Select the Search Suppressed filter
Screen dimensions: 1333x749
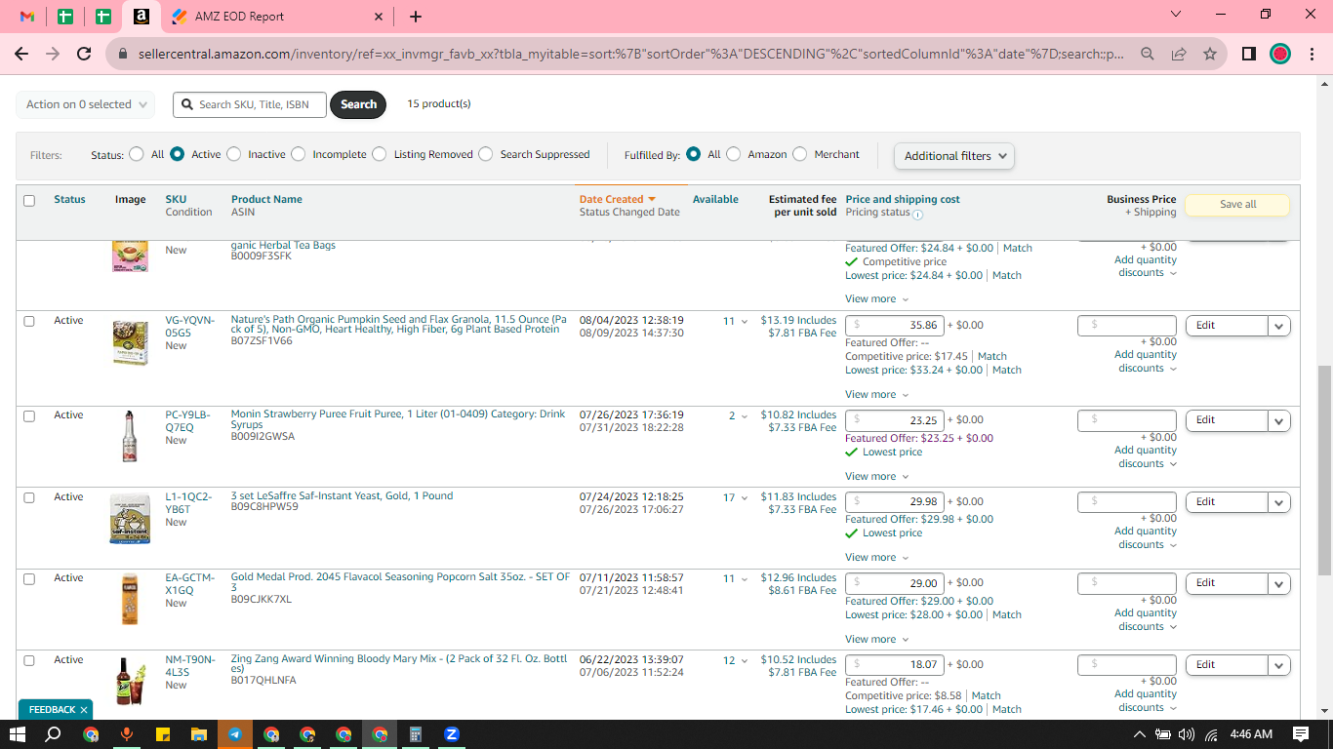tap(486, 154)
